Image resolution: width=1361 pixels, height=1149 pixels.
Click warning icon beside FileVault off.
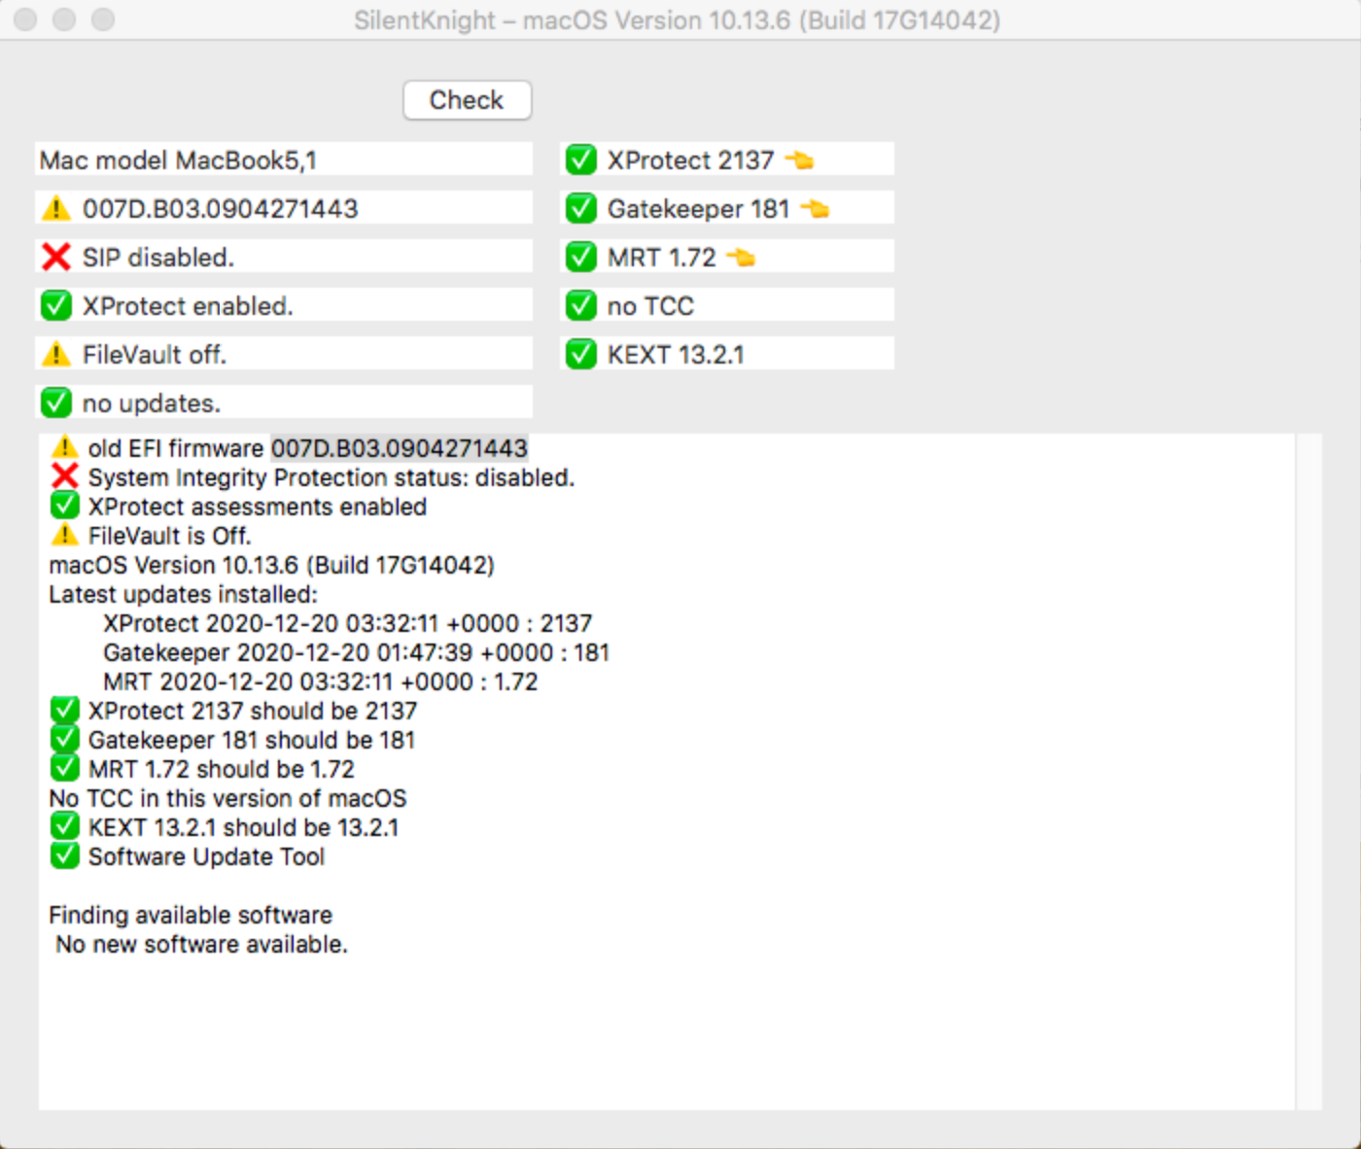56,354
